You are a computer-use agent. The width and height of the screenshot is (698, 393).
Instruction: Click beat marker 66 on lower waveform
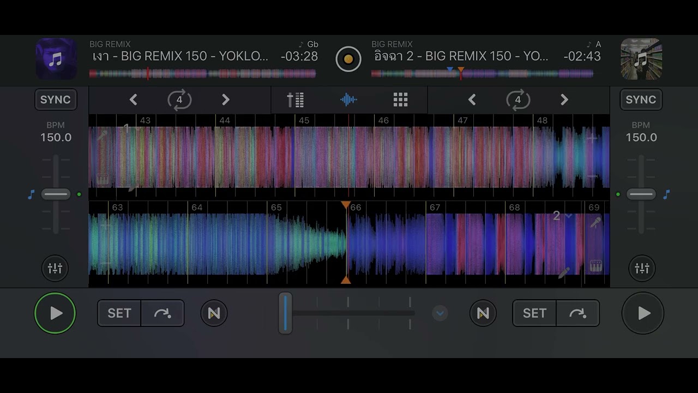click(356, 207)
